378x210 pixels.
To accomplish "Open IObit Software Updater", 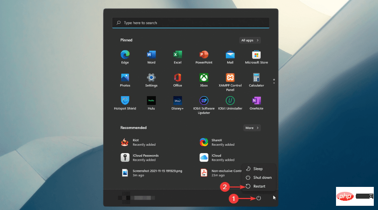I will pyautogui.click(x=204, y=105).
